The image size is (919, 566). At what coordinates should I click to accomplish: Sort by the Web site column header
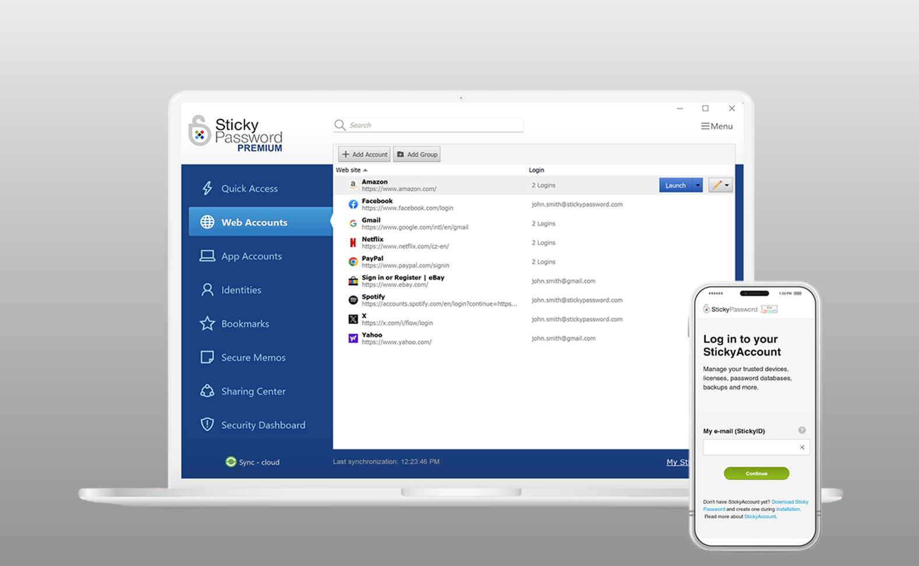(351, 170)
